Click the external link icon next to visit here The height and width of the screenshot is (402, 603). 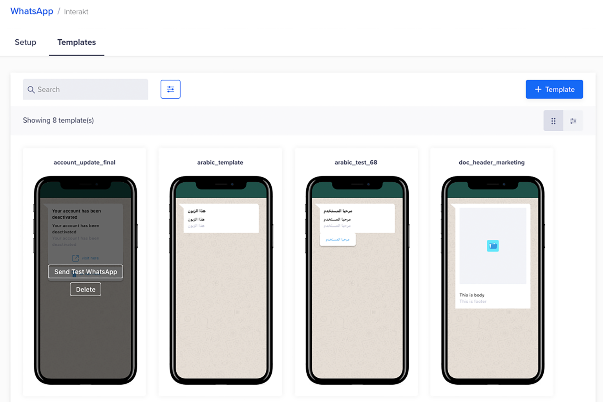point(75,258)
